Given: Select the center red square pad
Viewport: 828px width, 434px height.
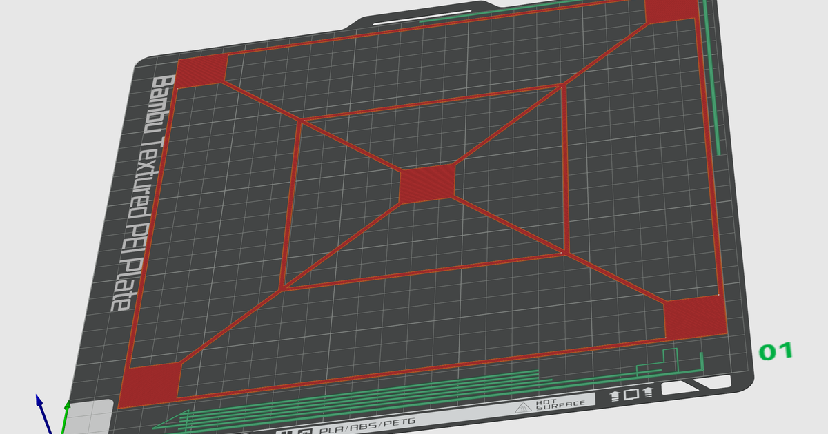Looking at the screenshot, I should [x=428, y=183].
